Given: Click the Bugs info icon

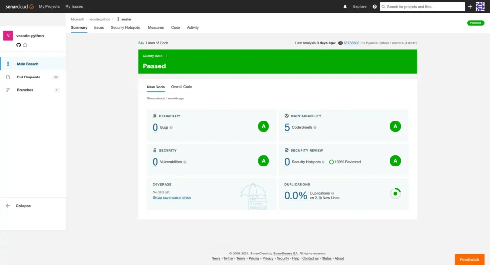Looking at the screenshot, I should coord(171,128).
